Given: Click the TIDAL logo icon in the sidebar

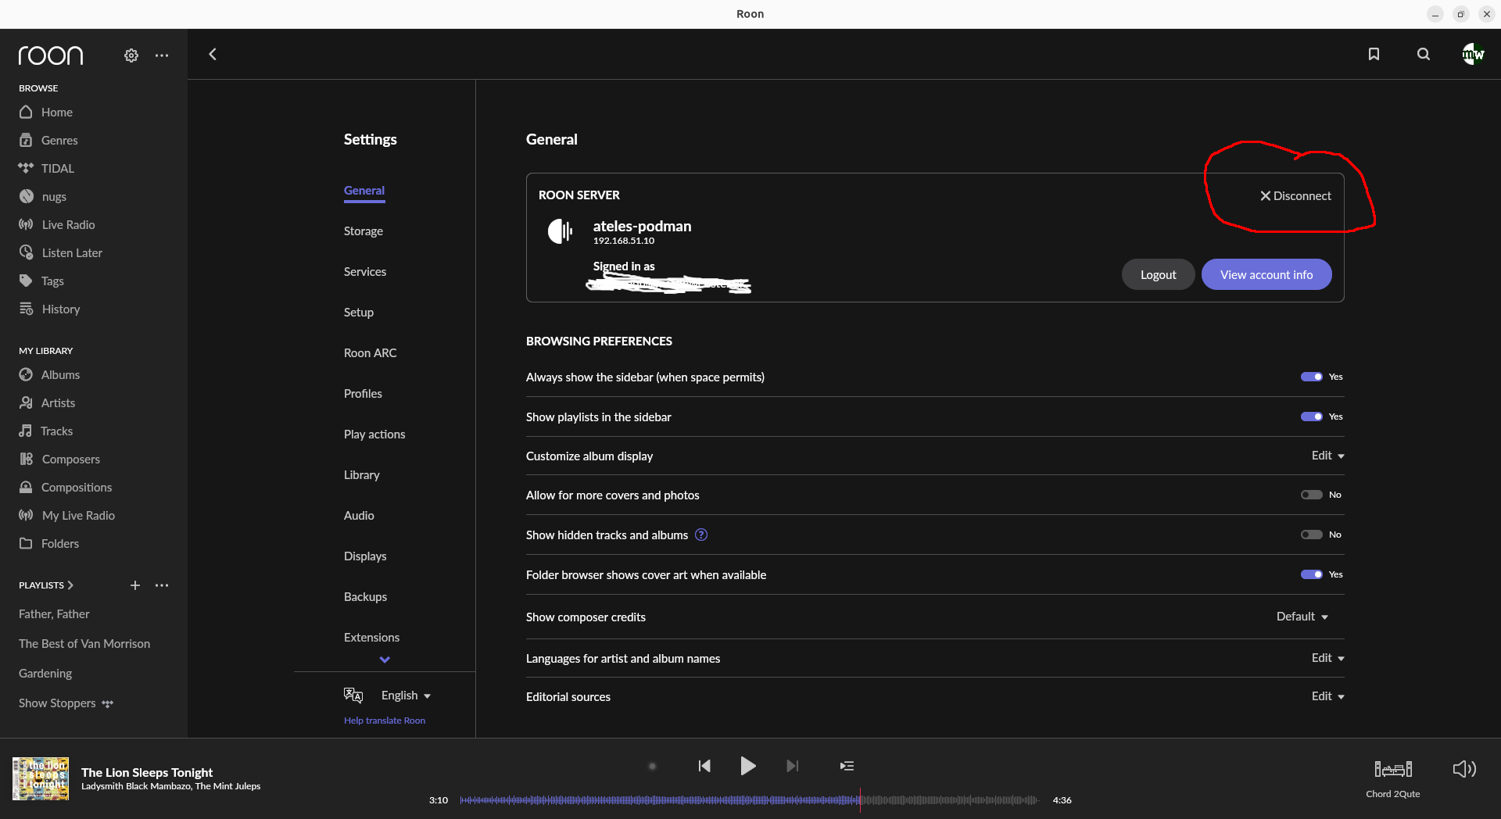Looking at the screenshot, I should [x=26, y=168].
